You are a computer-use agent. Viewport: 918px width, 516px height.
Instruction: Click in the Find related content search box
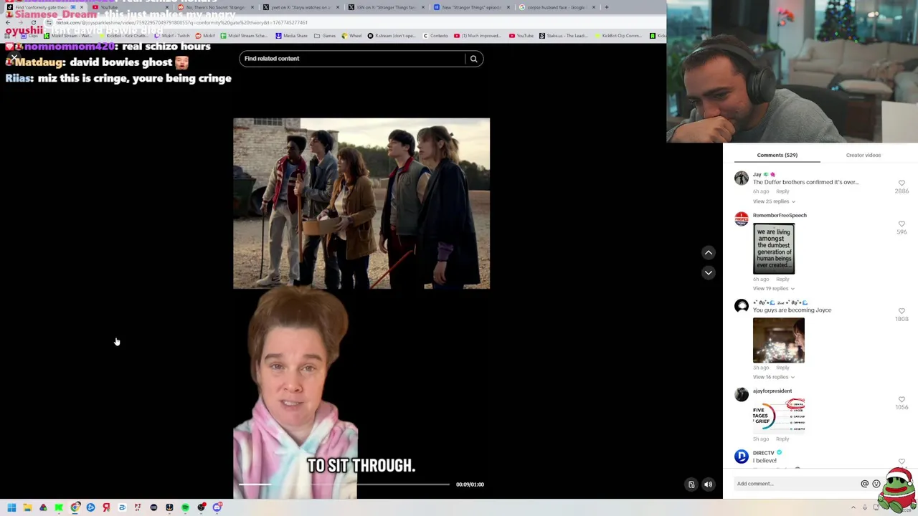click(352, 59)
